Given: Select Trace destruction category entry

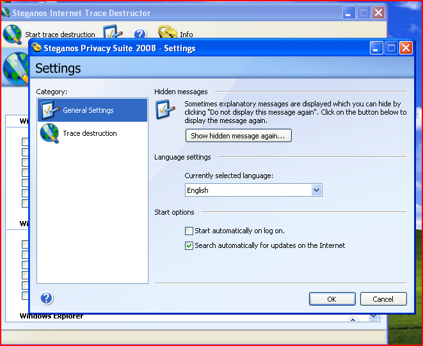Looking at the screenshot, I should pos(93,133).
